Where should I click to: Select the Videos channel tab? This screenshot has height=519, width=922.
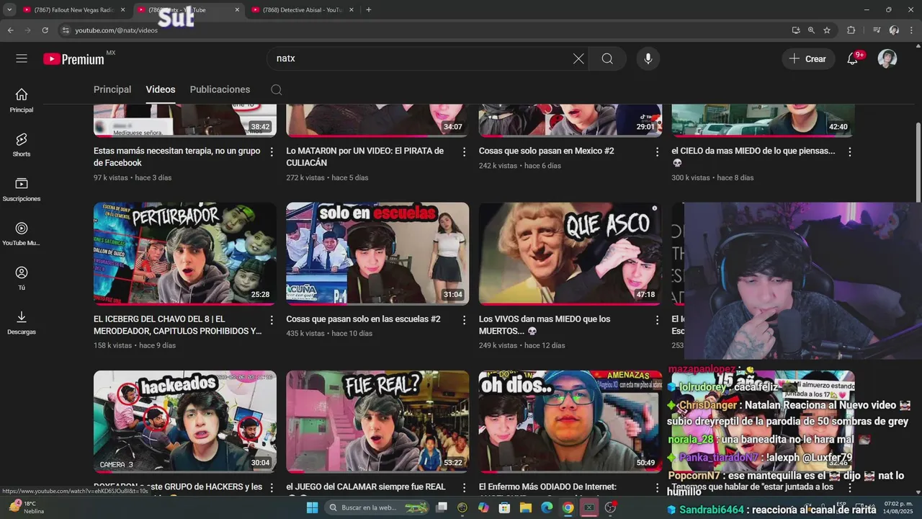coord(161,89)
